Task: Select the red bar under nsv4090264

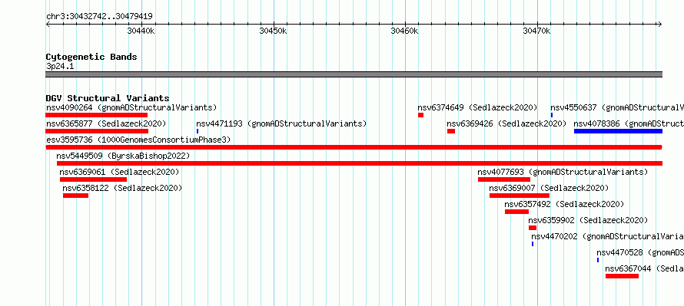Action: coord(96,115)
